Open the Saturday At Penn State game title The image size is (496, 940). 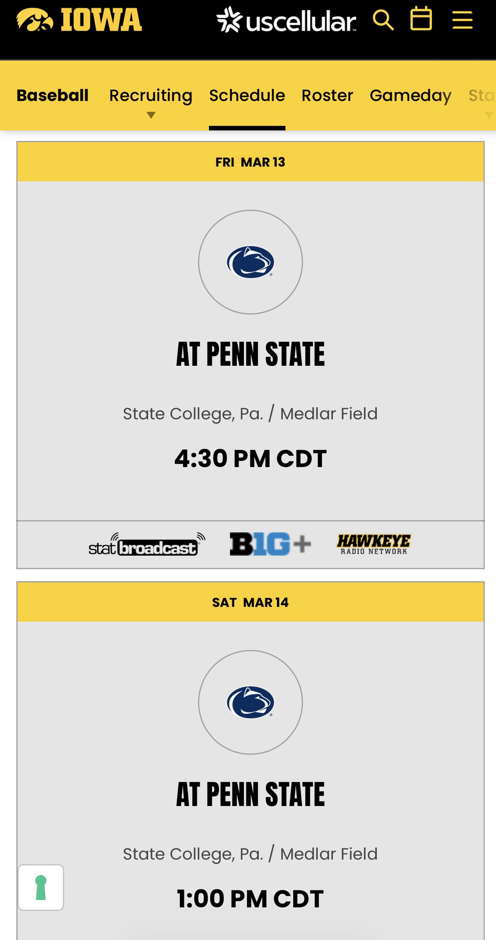click(x=250, y=794)
